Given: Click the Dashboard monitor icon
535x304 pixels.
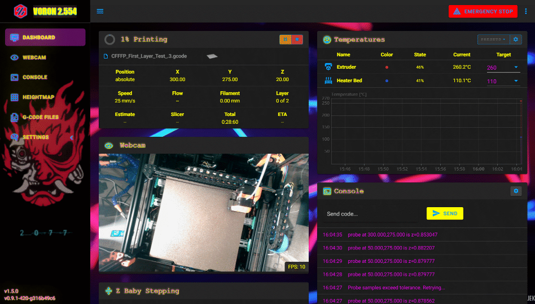Looking at the screenshot, I should coord(14,38).
